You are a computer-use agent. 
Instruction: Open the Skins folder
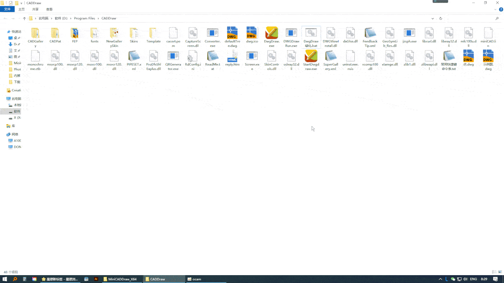tap(134, 35)
